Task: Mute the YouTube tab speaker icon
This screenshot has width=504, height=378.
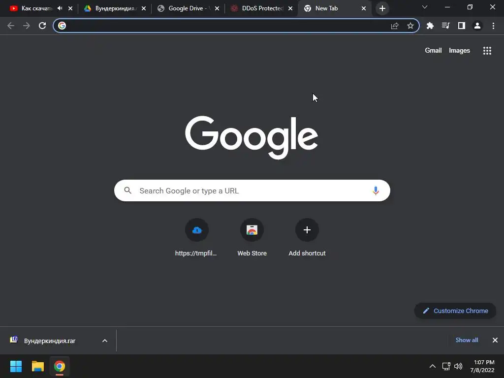Action: tap(60, 8)
